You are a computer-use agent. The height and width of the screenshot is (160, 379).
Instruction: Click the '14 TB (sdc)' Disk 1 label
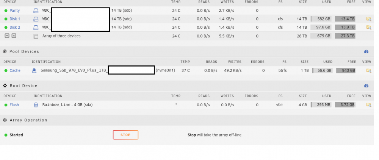coord(122,19)
